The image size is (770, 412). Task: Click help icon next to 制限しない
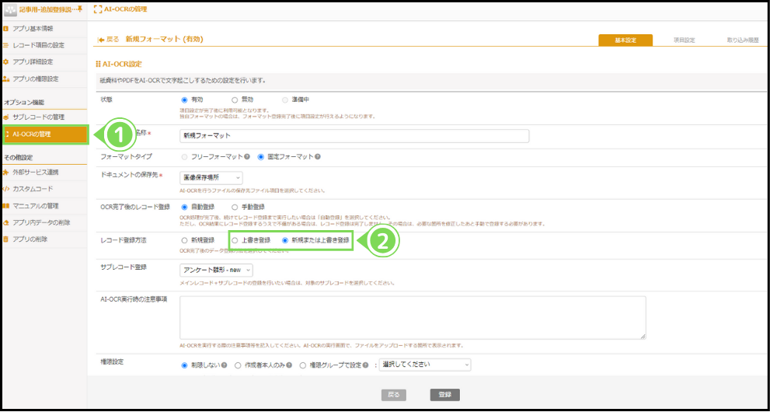point(224,365)
